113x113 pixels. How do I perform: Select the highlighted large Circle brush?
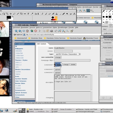tap(110, 17)
